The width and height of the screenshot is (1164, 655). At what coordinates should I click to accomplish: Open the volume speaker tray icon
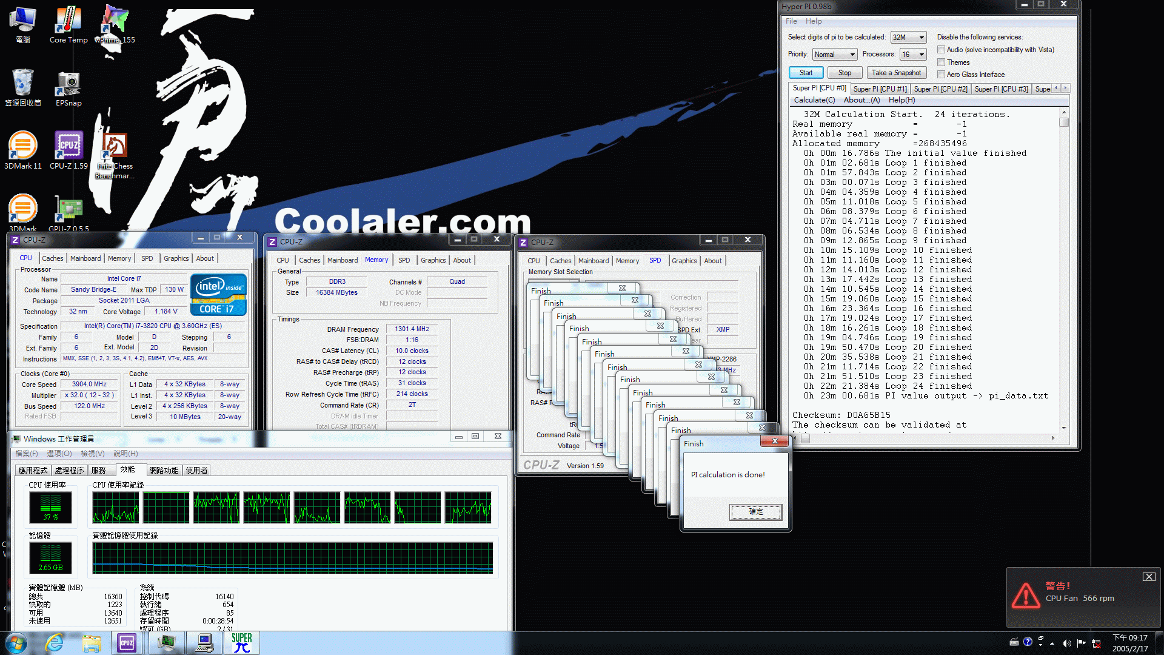coord(1066,643)
